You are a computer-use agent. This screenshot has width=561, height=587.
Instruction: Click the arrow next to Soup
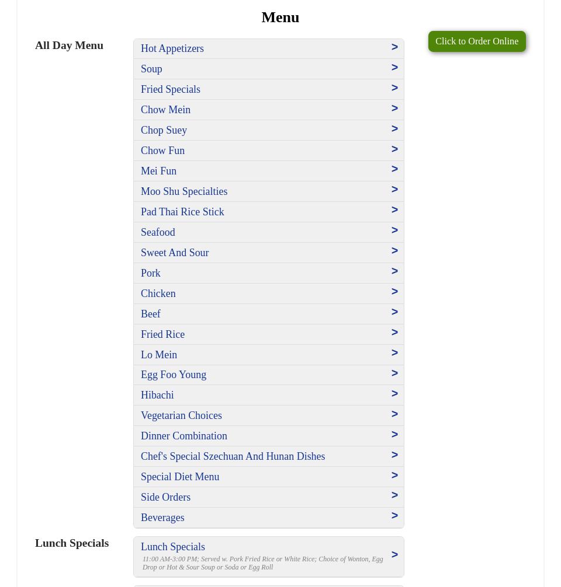click(394, 68)
